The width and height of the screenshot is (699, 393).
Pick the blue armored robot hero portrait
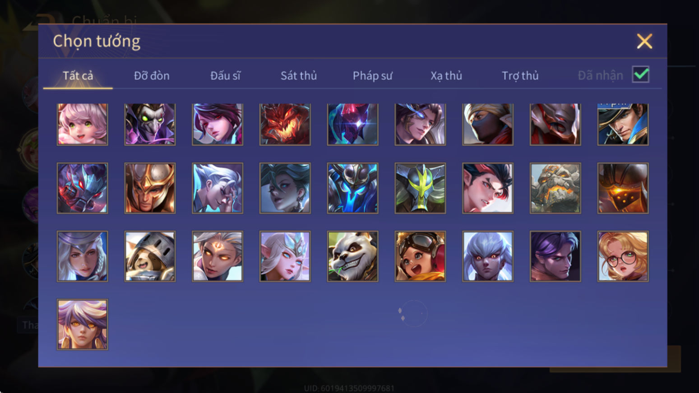point(352,188)
